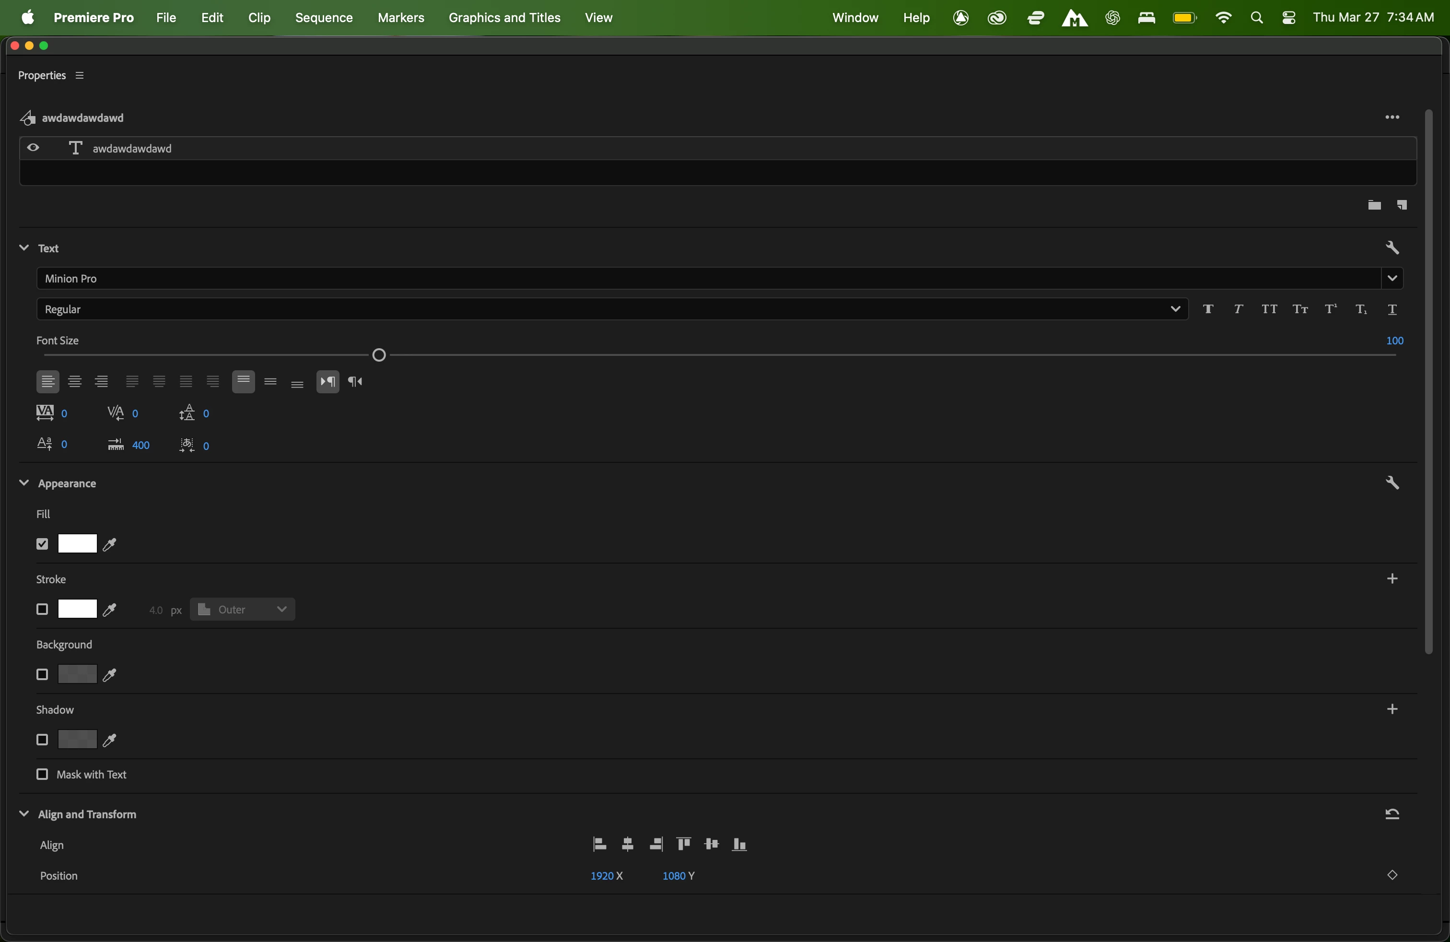The height and width of the screenshot is (942, 1450).
Task: Align layer to top edge
Action: [x=684, y=845]
